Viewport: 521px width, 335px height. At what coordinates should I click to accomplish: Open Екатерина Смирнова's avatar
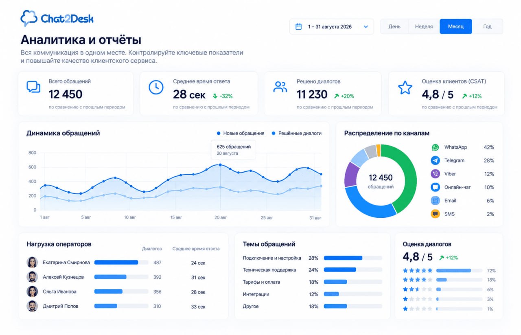tap(32, 263)
